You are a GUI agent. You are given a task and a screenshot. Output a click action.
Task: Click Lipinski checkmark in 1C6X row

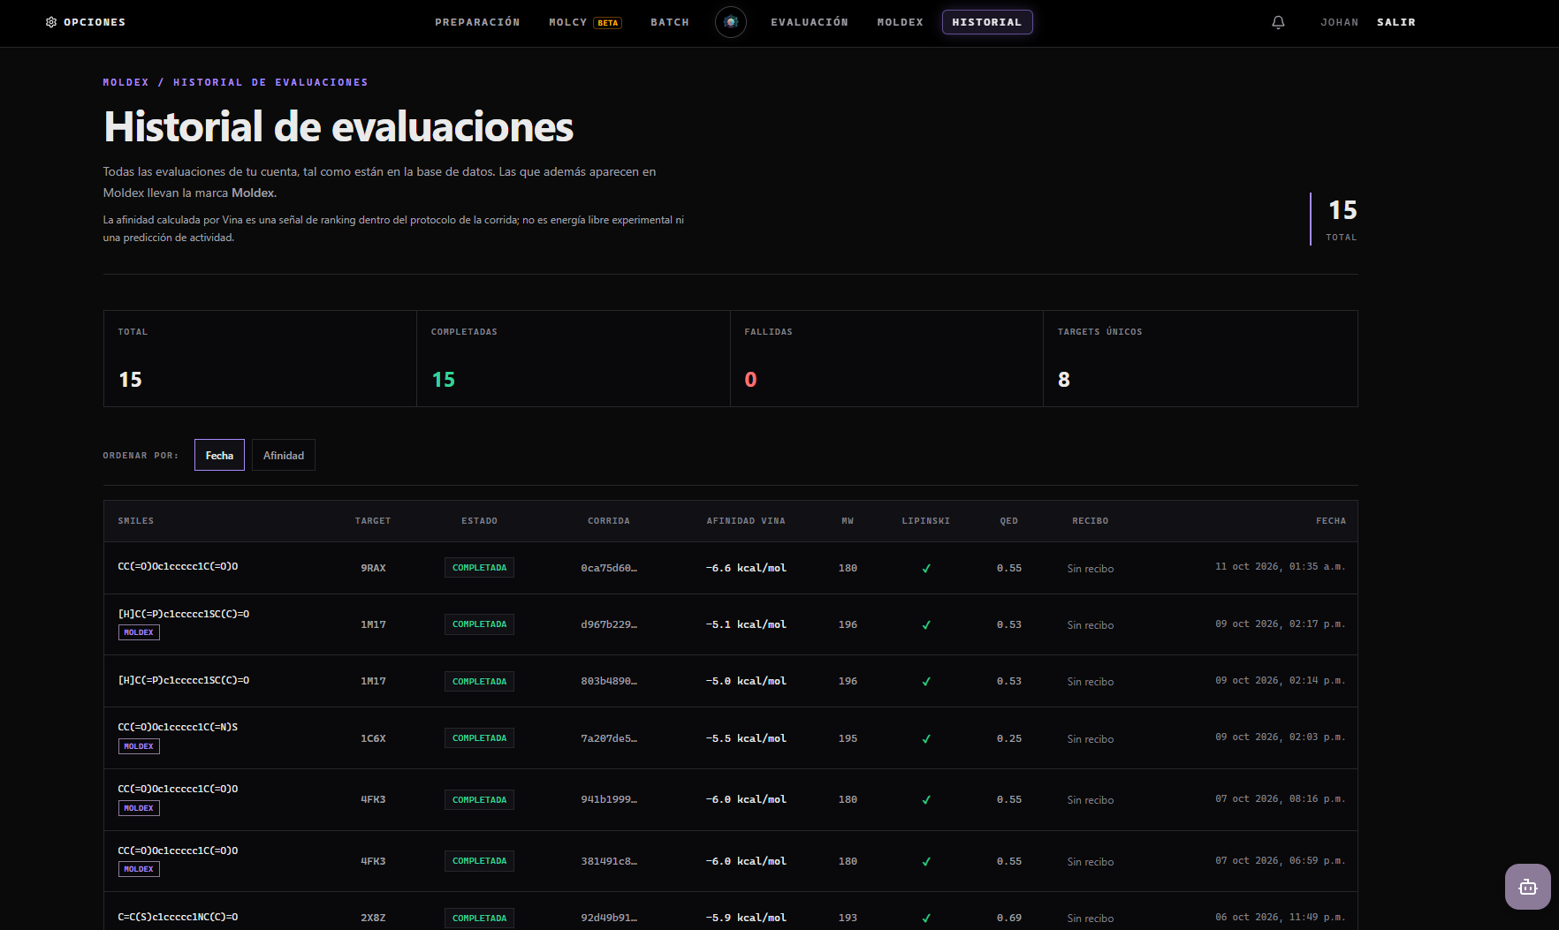click(926, 739)
